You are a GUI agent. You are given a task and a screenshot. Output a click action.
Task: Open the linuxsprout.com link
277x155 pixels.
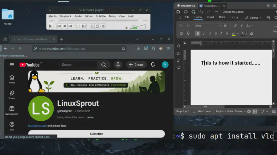click(x=37, y=126)
